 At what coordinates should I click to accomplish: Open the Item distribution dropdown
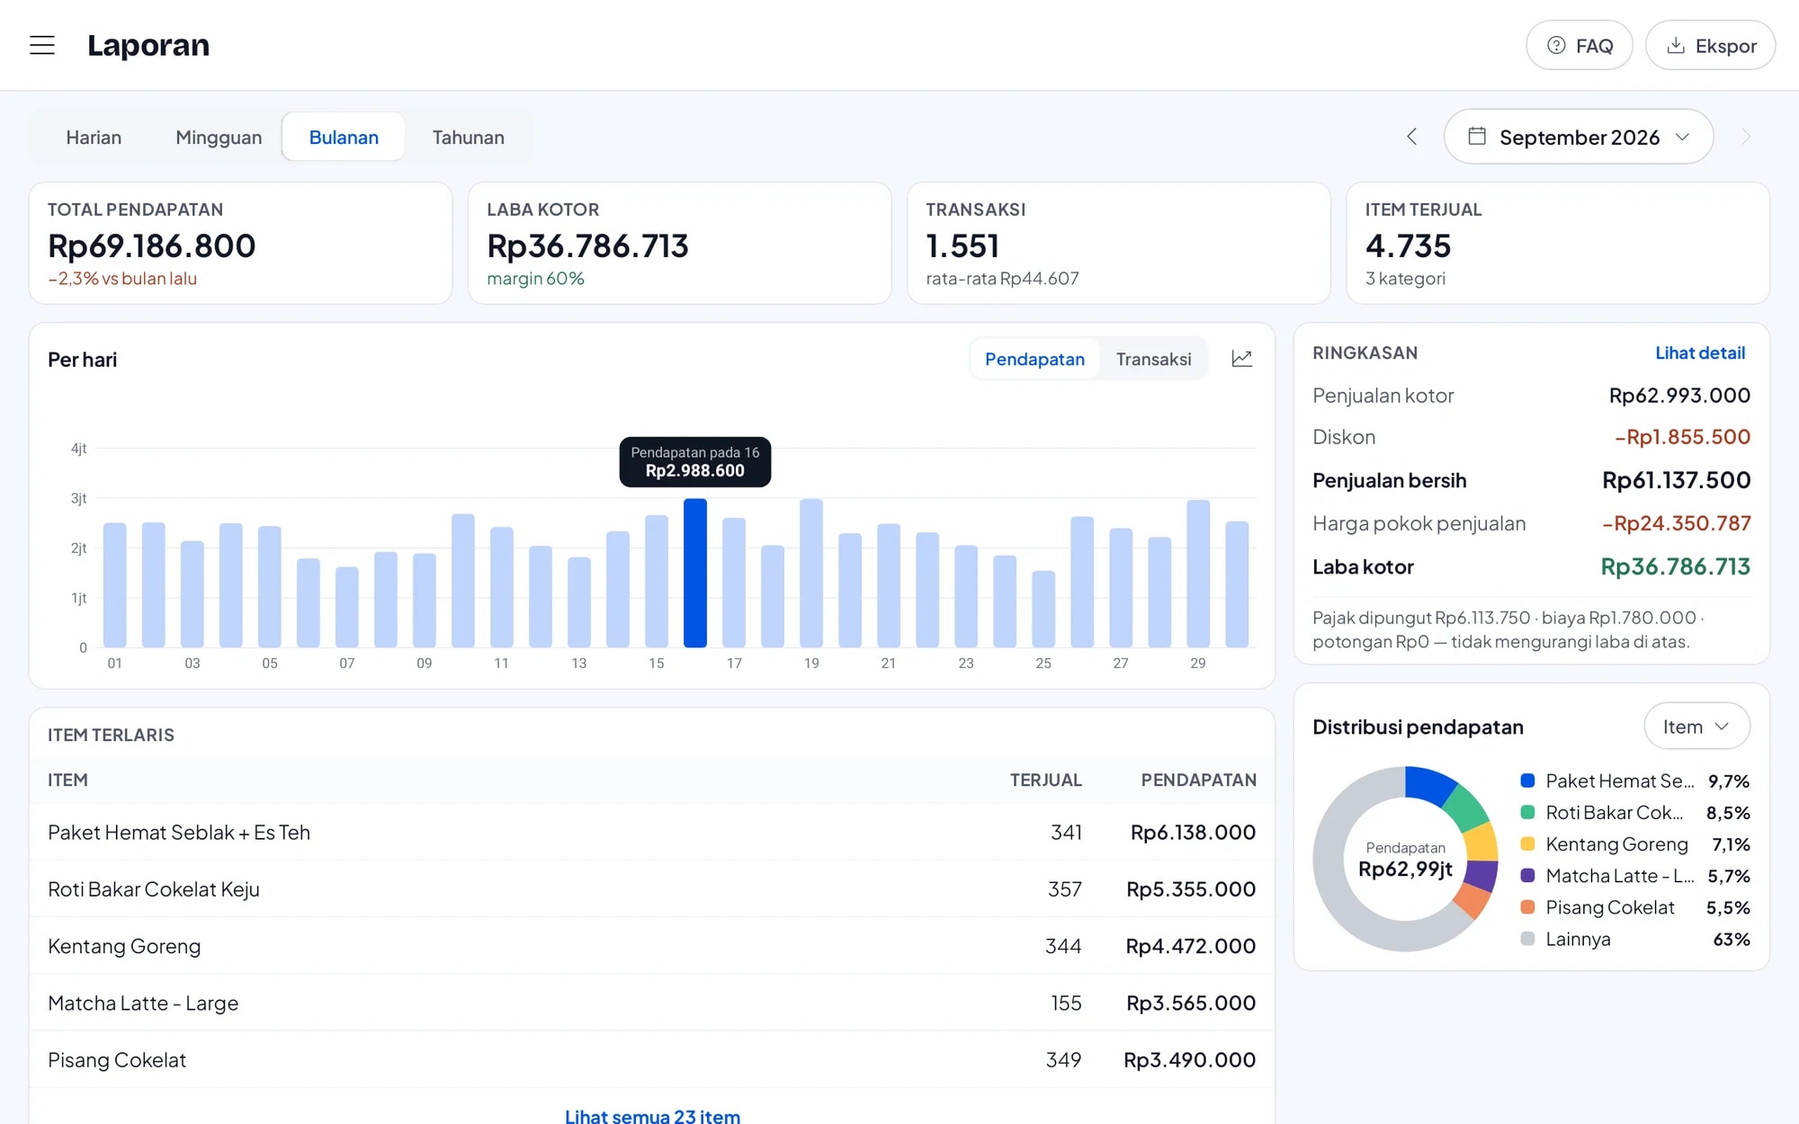(1696, 727)
